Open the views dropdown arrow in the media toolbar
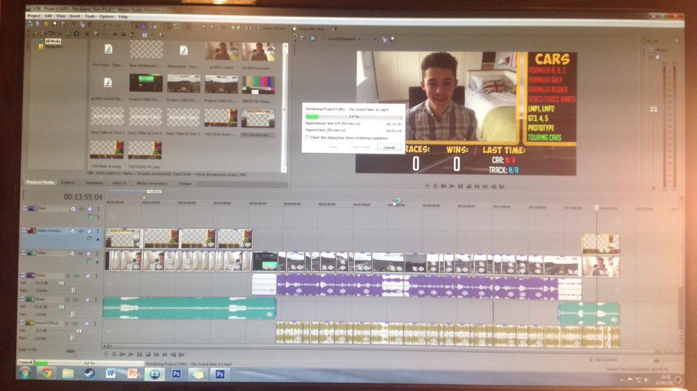 pyautogui.click(x=152, y=35)
